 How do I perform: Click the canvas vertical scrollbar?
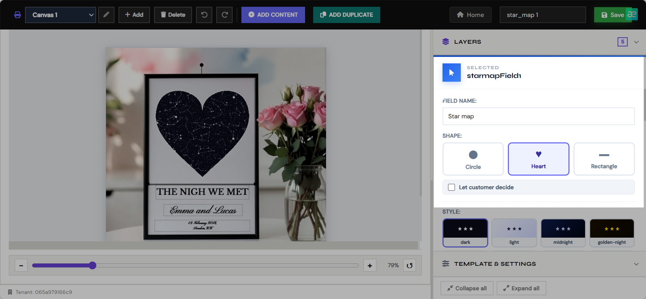(421, 114)
